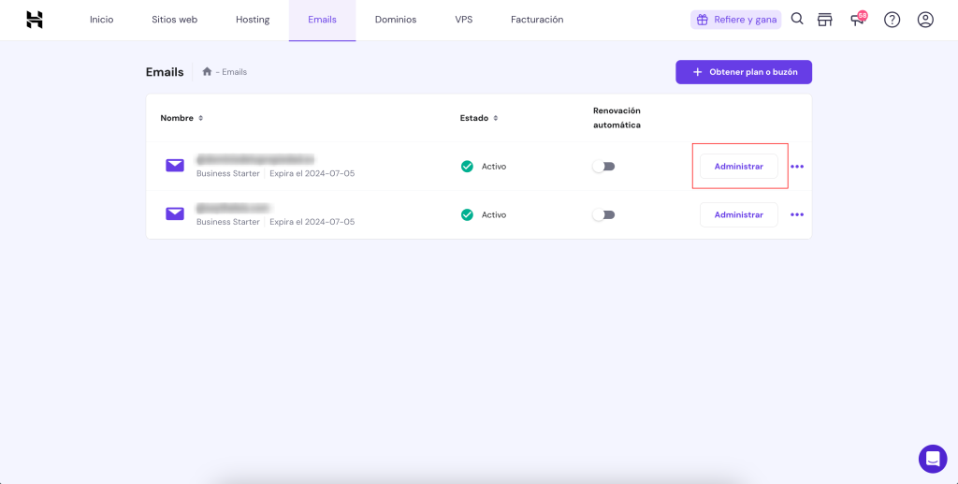The width and height of the screenshot is (958, 484).
Task: Open three-dot menu of second email
Action: click(x=797, y=215)
